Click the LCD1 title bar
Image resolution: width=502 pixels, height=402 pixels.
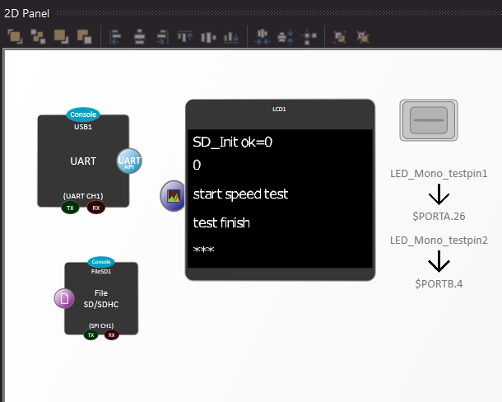(x=280, y=109)
